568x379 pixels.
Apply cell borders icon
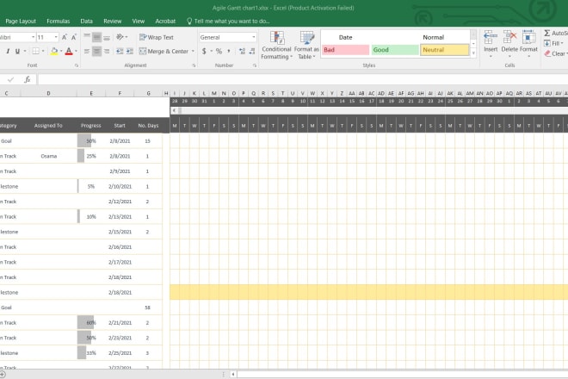click(35, 51)
